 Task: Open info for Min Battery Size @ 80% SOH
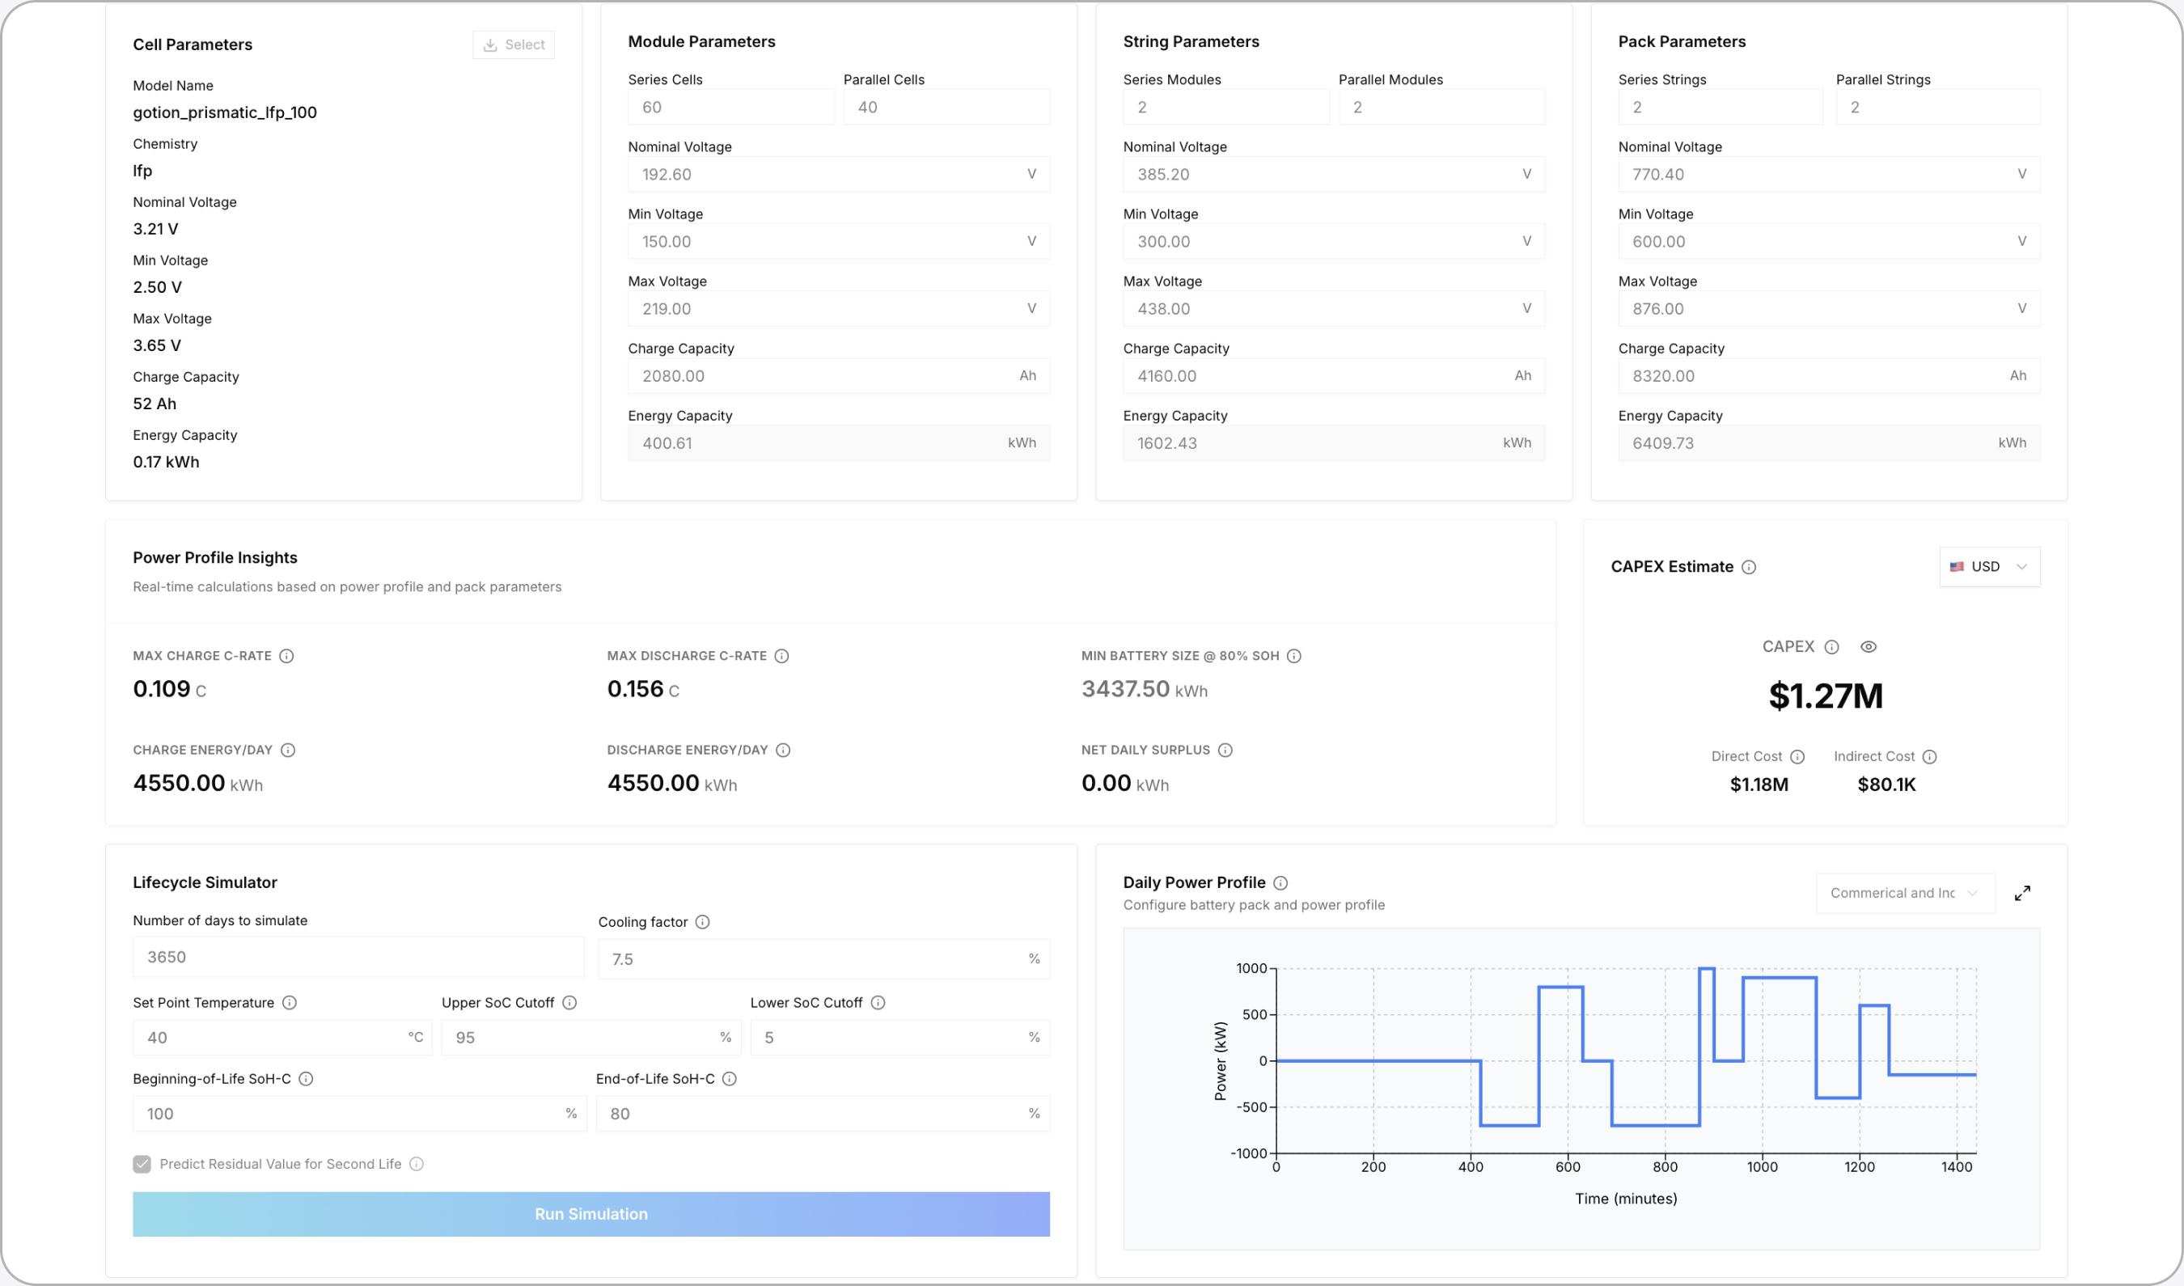(1294, 656)
